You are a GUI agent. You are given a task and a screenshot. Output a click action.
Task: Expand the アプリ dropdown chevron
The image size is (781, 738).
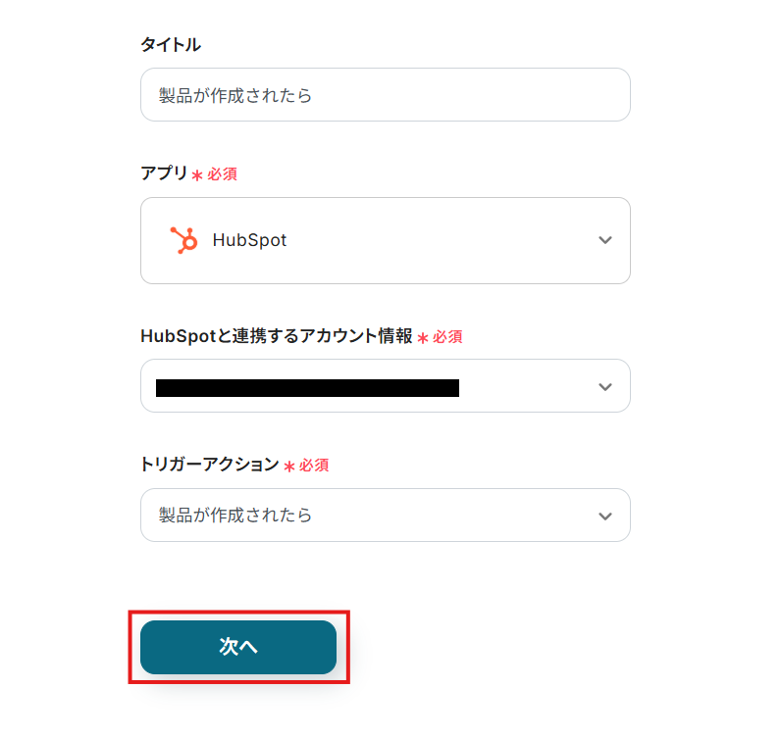click(x=605, y=241)
